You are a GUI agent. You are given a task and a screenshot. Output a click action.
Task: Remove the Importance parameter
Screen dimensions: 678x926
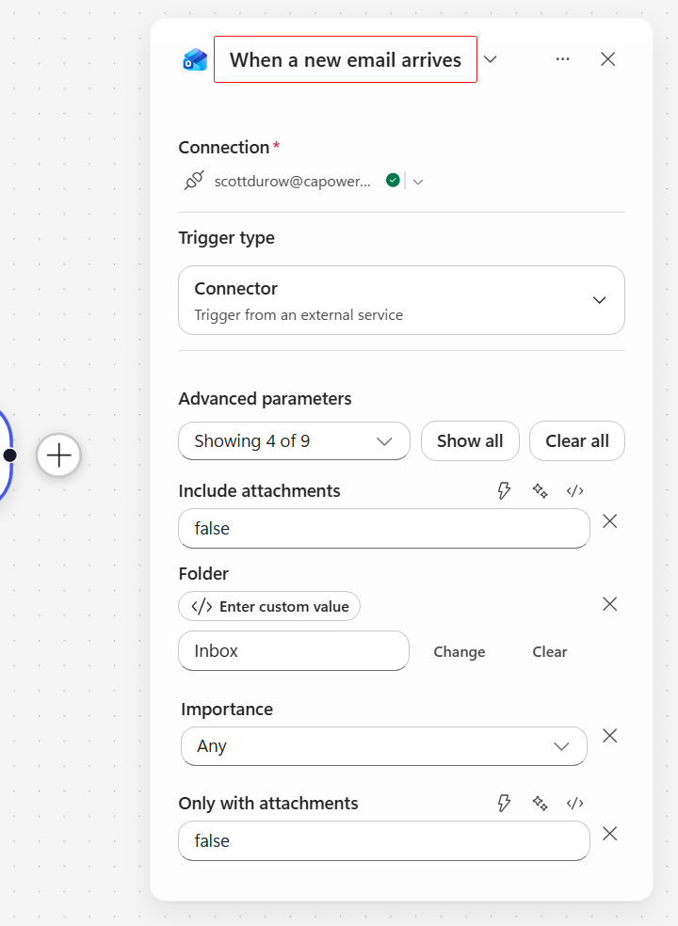pos(609,735)
